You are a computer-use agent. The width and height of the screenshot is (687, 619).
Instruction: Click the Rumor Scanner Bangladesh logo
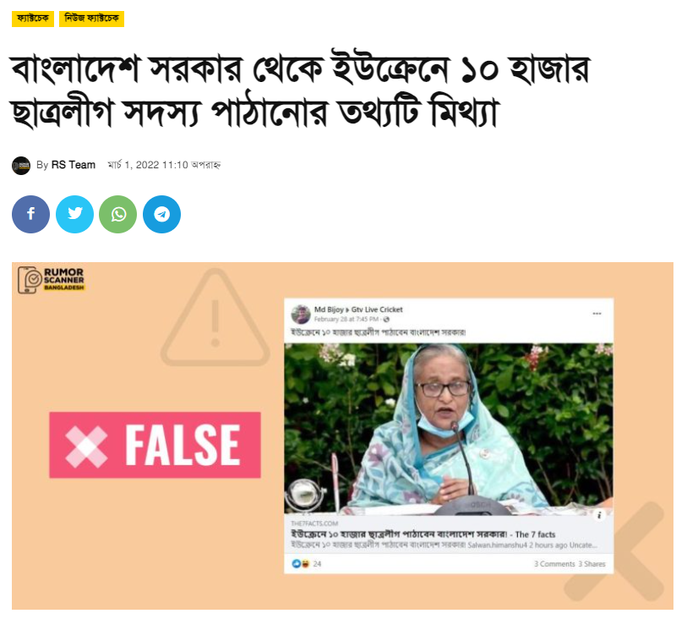(x=51, y=279)
